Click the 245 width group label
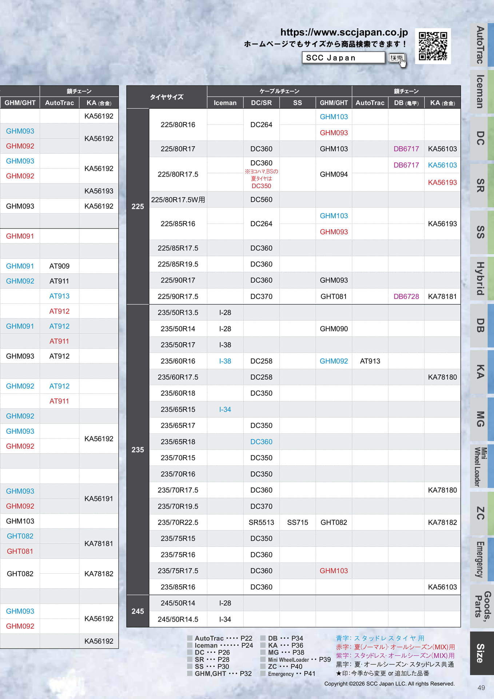This screenshot has width=494, height=699. click(x=138, y=611)
